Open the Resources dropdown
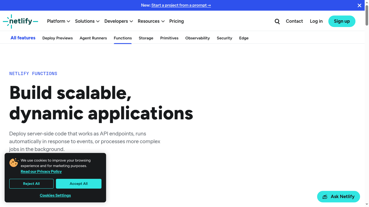Screen dimensions: 369x207 151,21
